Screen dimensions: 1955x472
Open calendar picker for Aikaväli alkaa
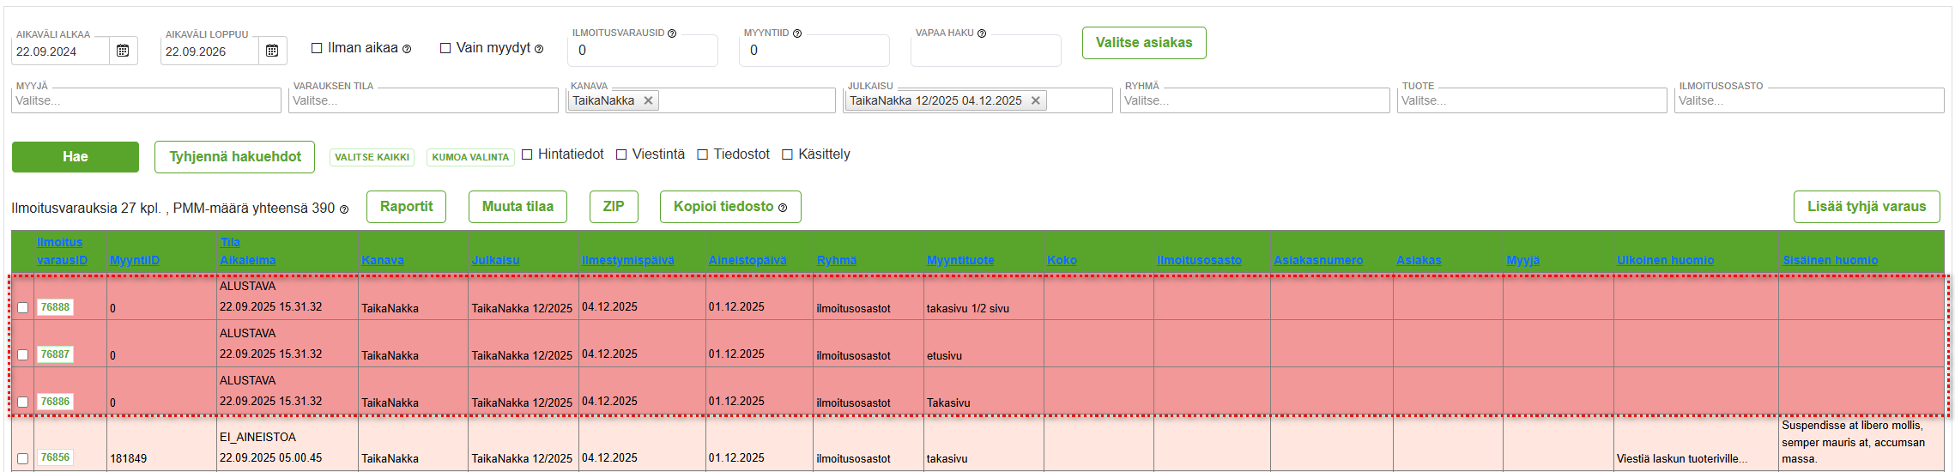(x=123, y=51)
